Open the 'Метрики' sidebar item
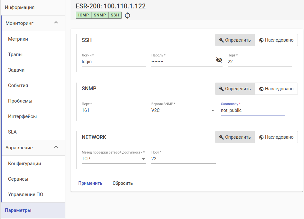The image size is (304, 219). 18,39
